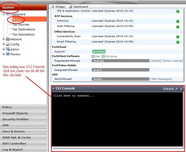Viewport: 186px width, 152px height.
Task: Open the User & Device menu section
Action: coord(23,131)
